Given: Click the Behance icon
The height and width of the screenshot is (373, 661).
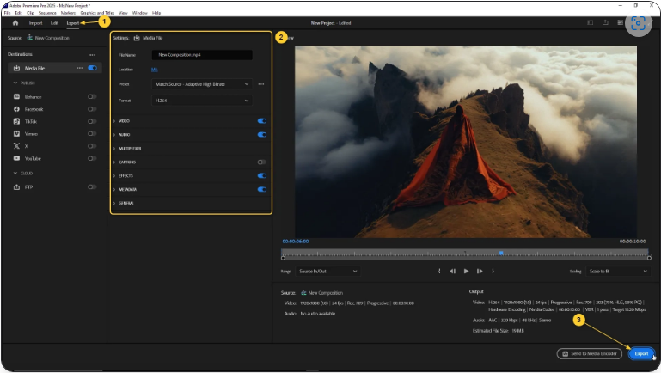Looking at the screenshot, I should (16, 97).
